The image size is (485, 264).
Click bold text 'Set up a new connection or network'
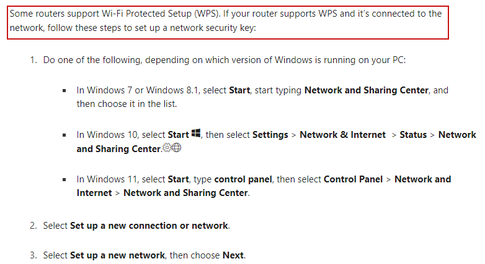pos(149,226)
